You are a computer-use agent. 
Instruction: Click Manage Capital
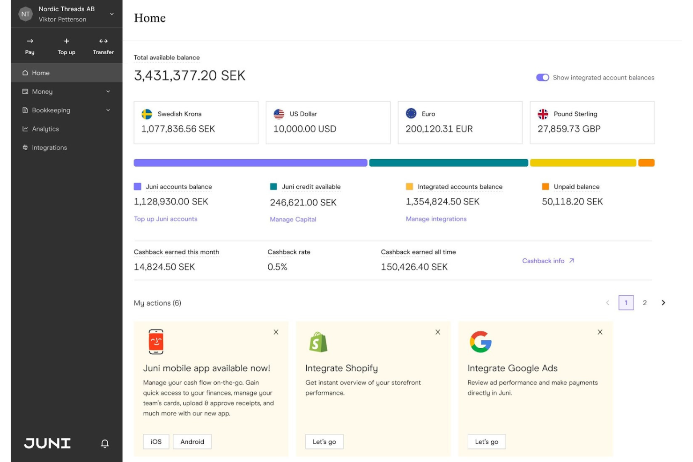click(x=293, y=219)
